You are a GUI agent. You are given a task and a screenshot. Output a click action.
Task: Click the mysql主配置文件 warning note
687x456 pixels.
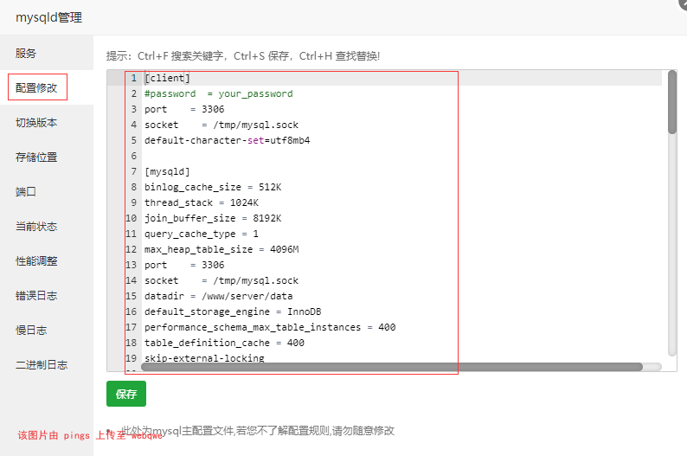(258, 431)
